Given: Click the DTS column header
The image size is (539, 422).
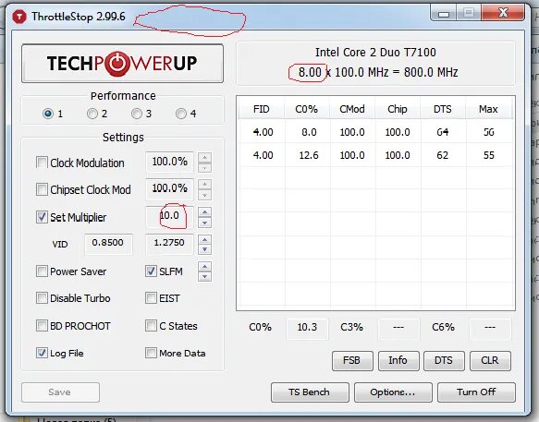Looking at the screenshot, I should pos(443,109).
